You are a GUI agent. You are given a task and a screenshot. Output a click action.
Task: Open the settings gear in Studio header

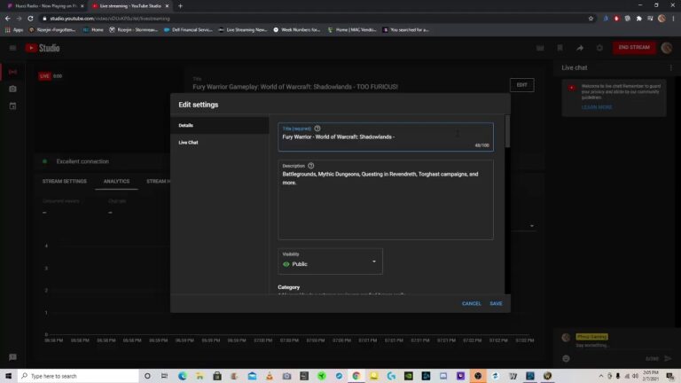599,48
